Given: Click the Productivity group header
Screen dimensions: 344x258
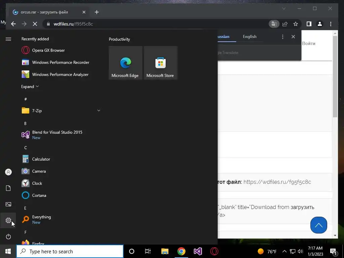Looking at the screenshot, I should [119, 39].
